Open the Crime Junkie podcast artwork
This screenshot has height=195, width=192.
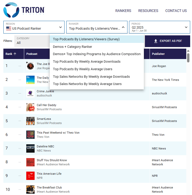pos(30,93)
